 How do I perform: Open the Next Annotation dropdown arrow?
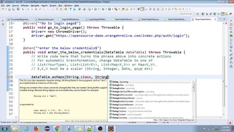[166, 9]
